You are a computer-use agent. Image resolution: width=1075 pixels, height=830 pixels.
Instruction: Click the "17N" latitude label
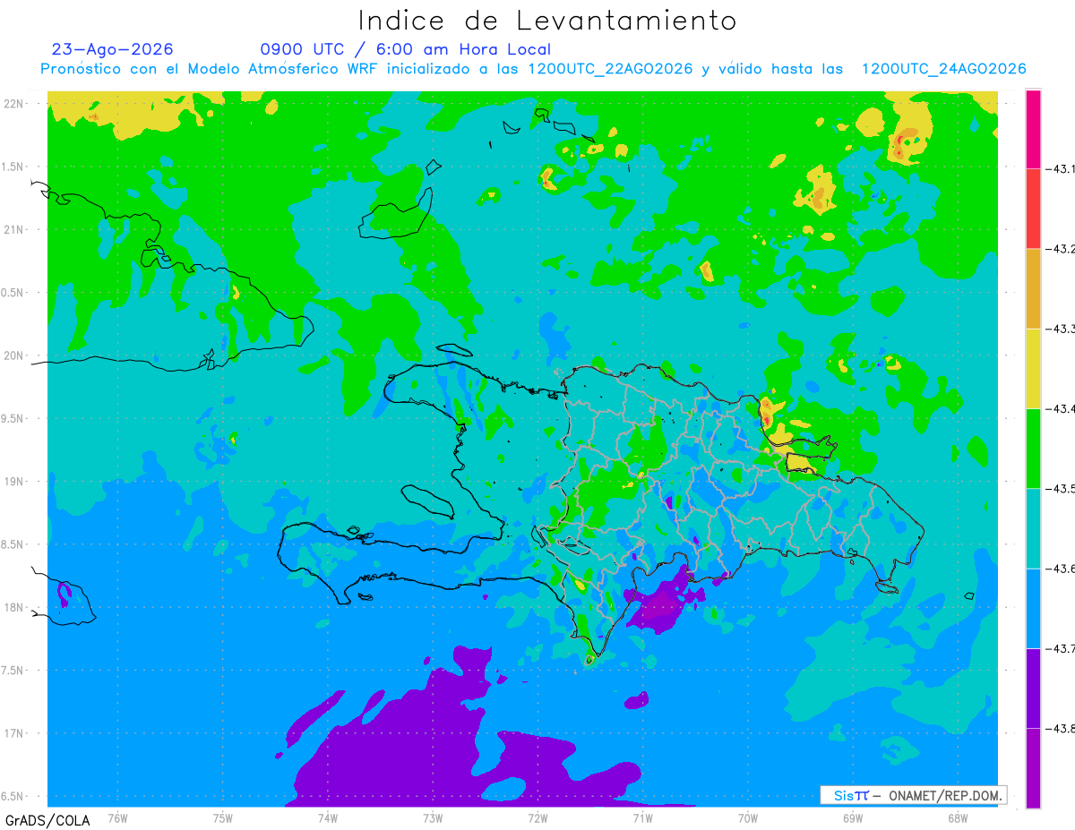[x=14, y=733]
